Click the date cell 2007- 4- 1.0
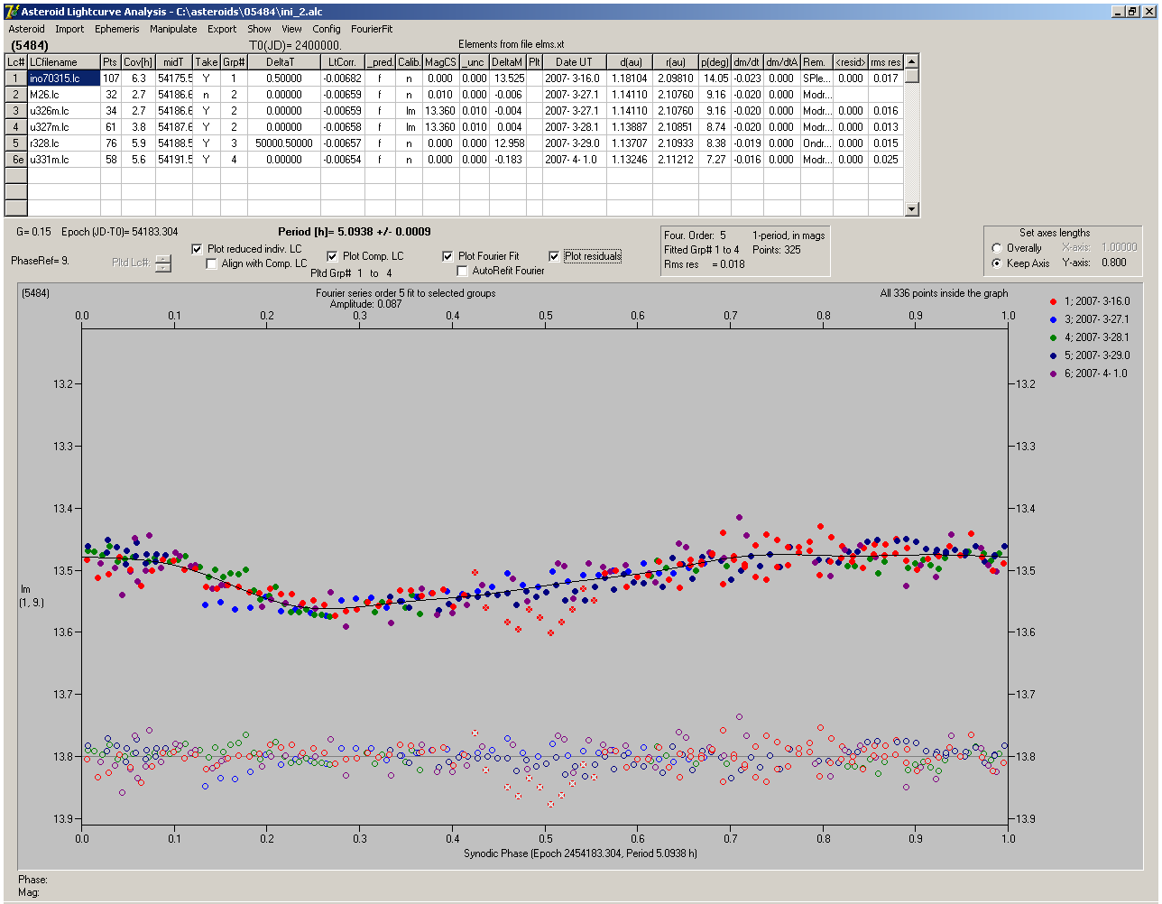The image size is (1162, 904). coord(574,160)
